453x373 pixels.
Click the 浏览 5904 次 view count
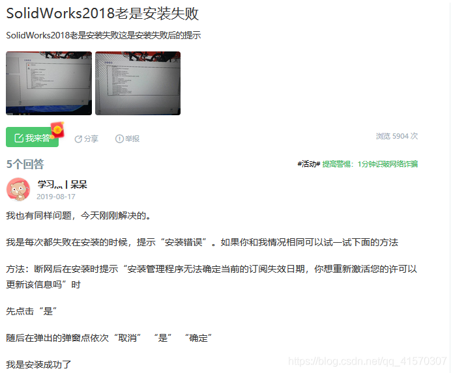coord(397,136)
